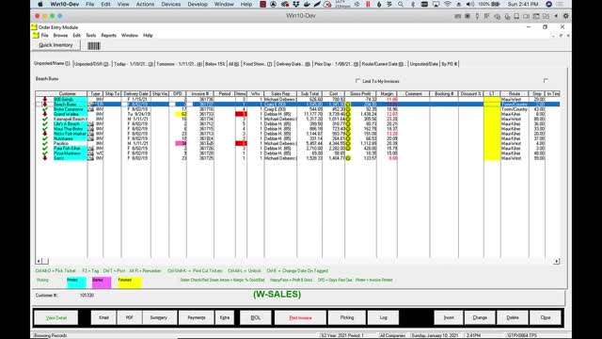Click the barcode scanner toolbar icon
This screenshot has height=339, width=602.
(94, 46)
